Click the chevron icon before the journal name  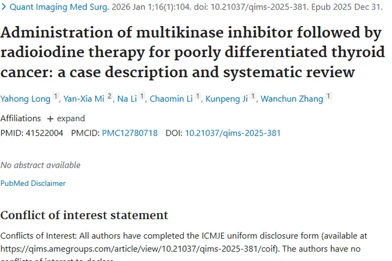coord(4,8)
